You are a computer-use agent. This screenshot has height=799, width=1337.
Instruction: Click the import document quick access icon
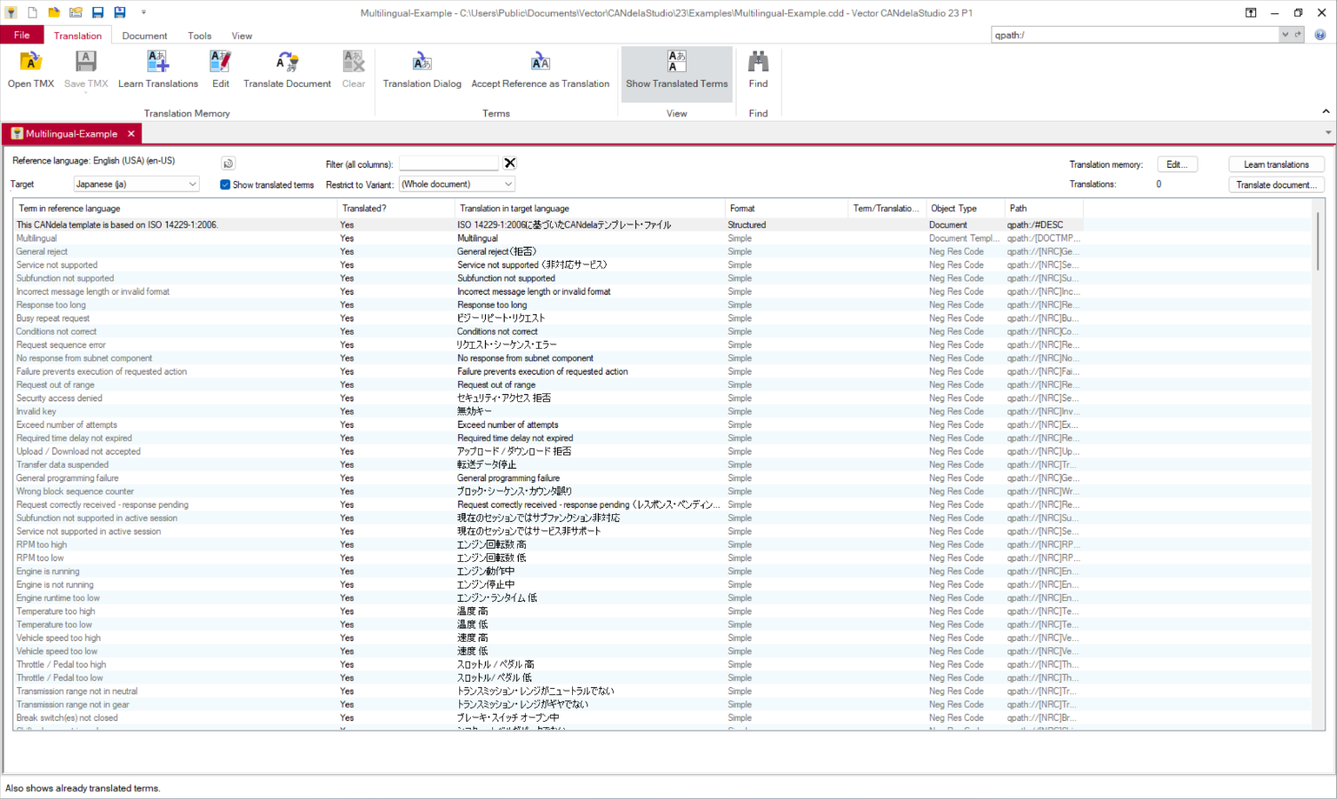(76, 12)
